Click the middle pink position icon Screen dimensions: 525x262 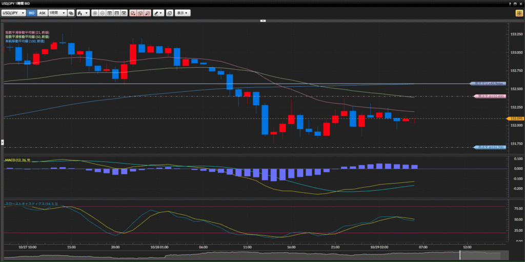click(x=140, y=13)
